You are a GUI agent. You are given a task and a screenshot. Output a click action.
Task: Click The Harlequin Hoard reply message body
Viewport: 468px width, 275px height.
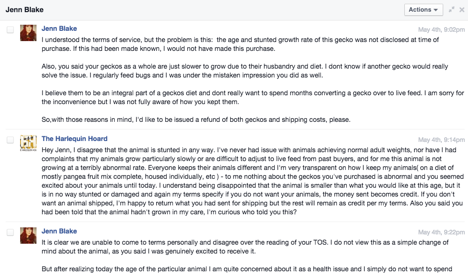[253, 181]
